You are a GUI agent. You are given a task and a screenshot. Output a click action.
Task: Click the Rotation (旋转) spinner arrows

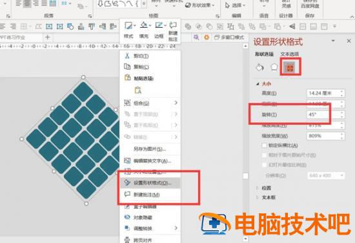click(x=342, y=114)
